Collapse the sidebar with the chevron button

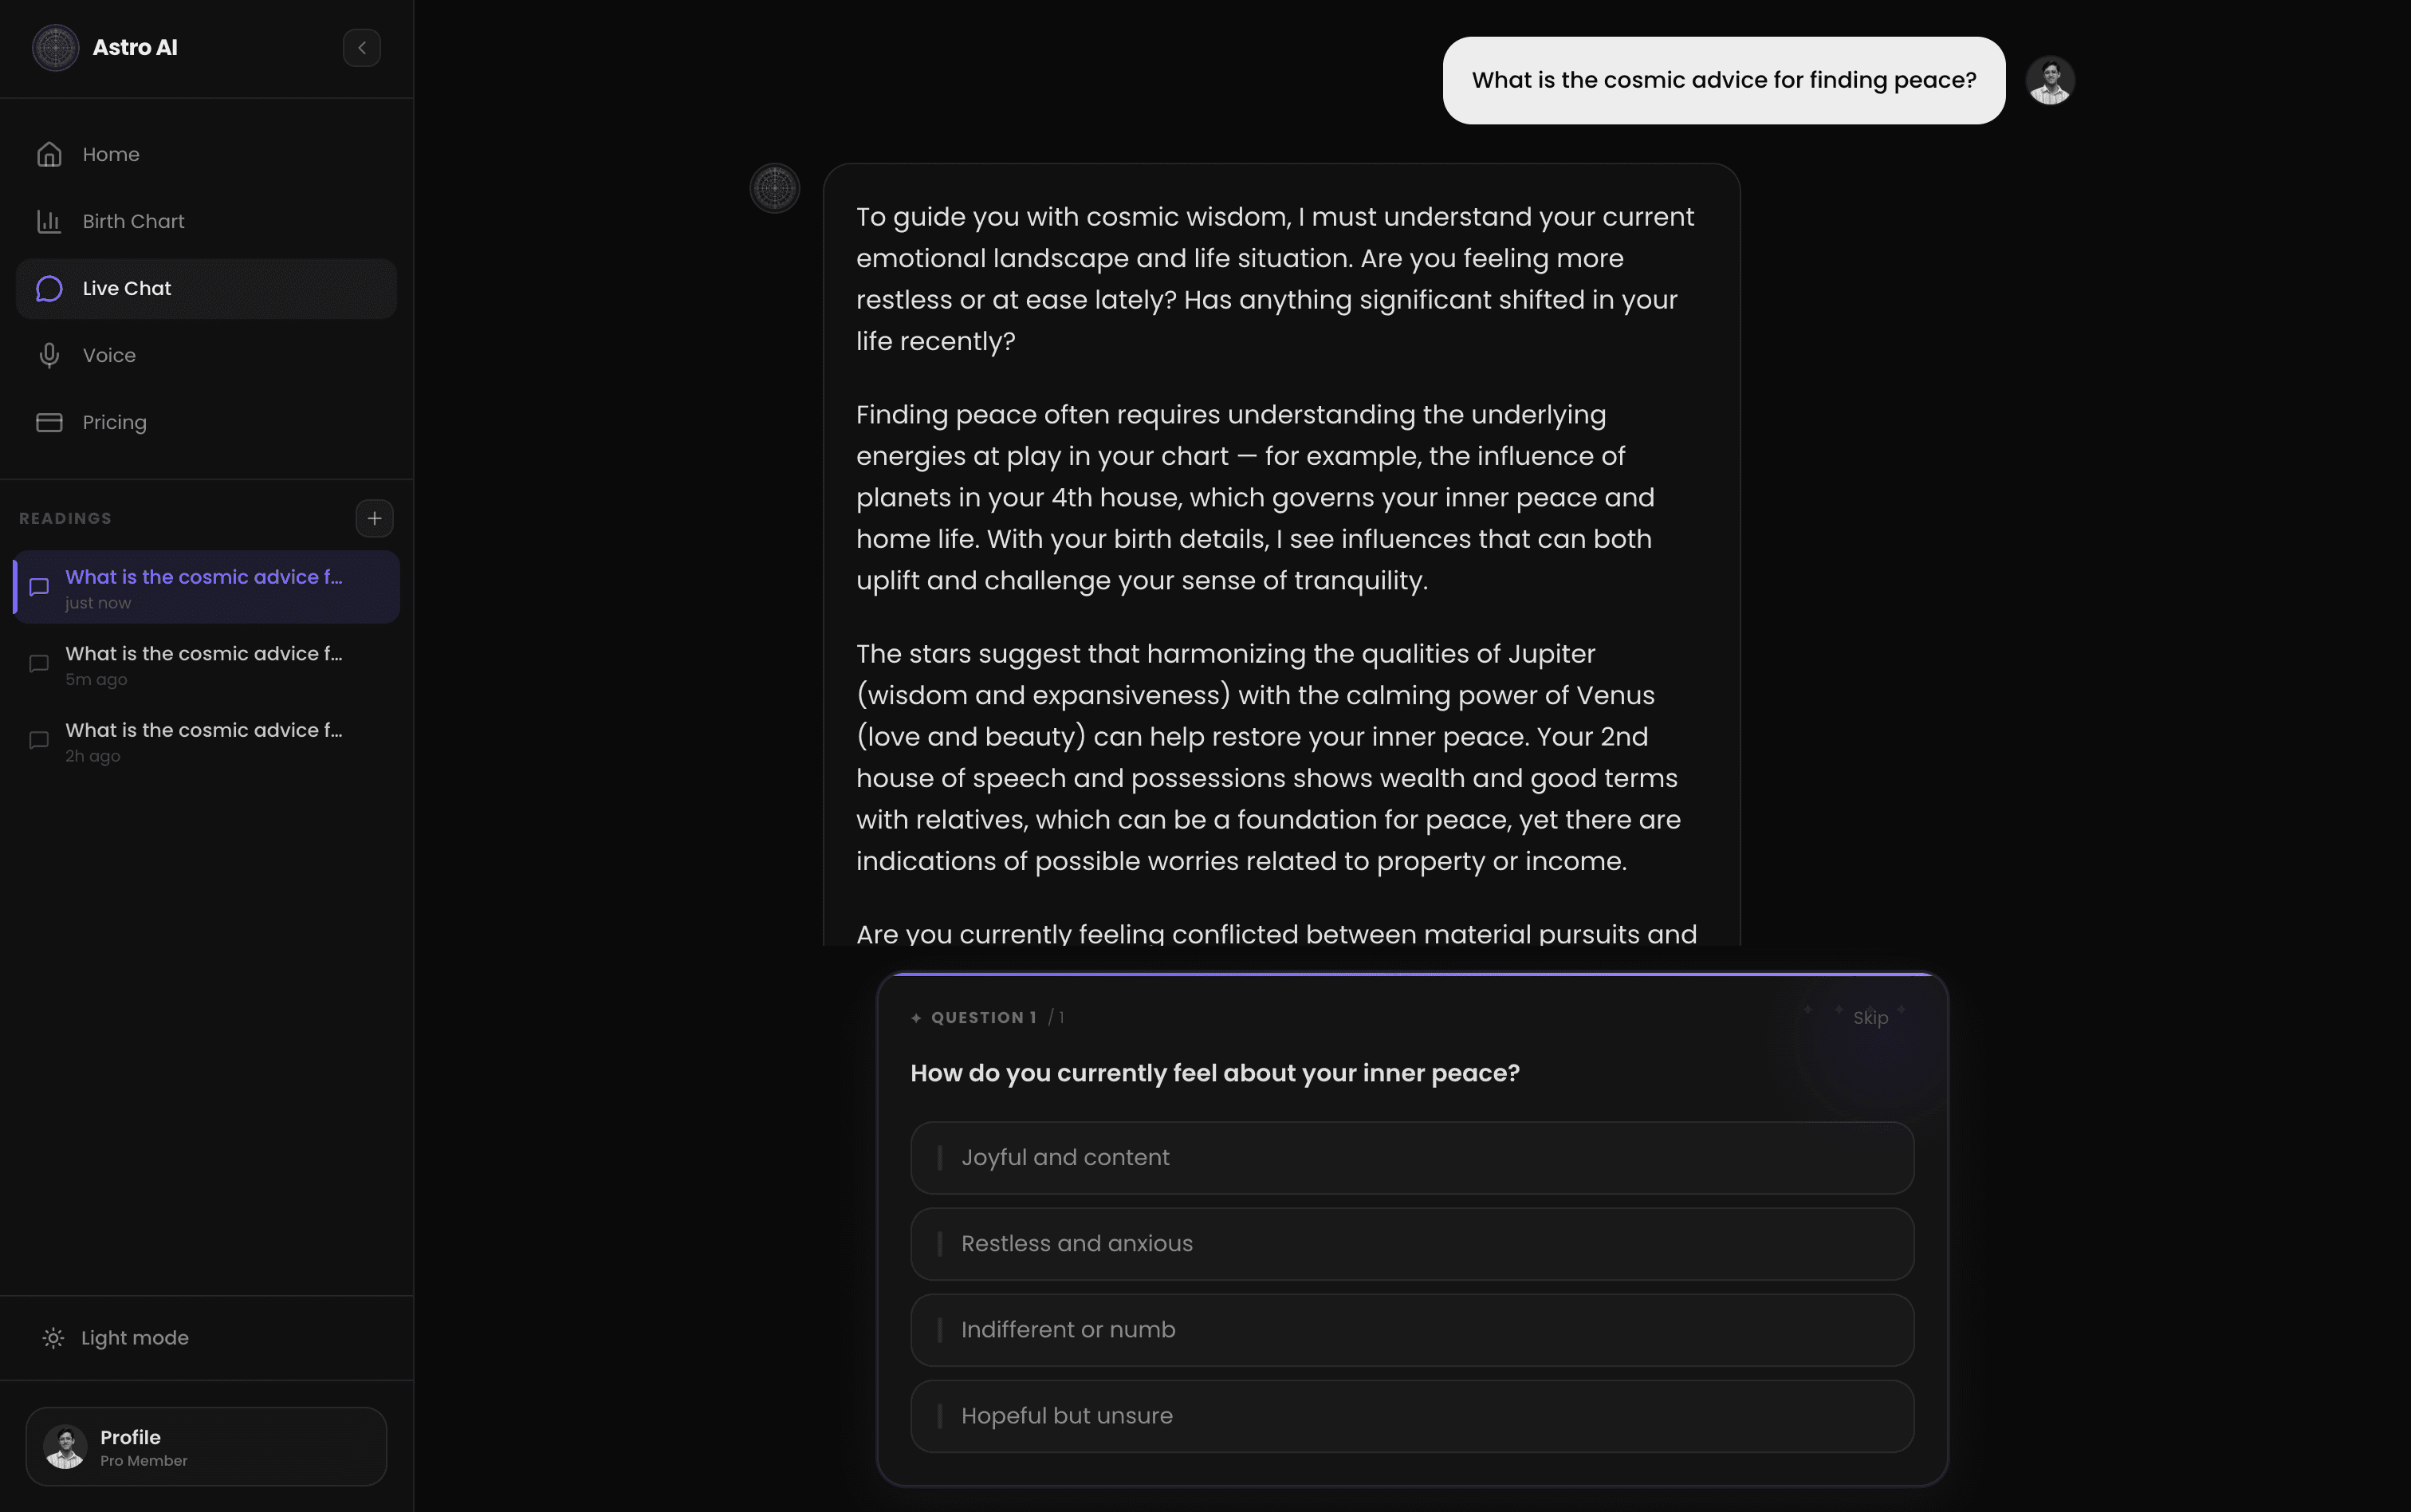362,47
